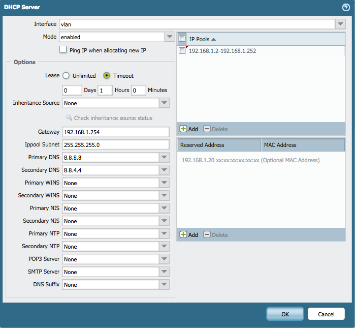Image resolution: width=355 pixels, height=328 pixels.
Task: Click into the Gateway input field
Action: [115, 132]
